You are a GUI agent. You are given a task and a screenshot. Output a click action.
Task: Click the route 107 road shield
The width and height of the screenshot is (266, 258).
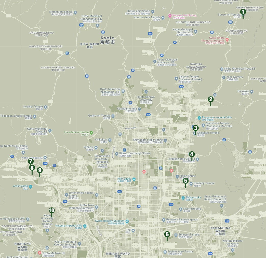[81, 25]
